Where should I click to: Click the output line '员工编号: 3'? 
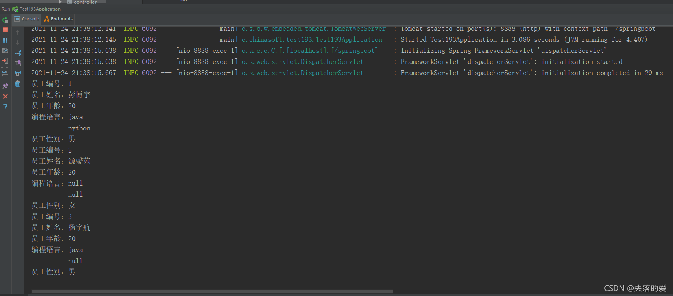coord(52,216)
